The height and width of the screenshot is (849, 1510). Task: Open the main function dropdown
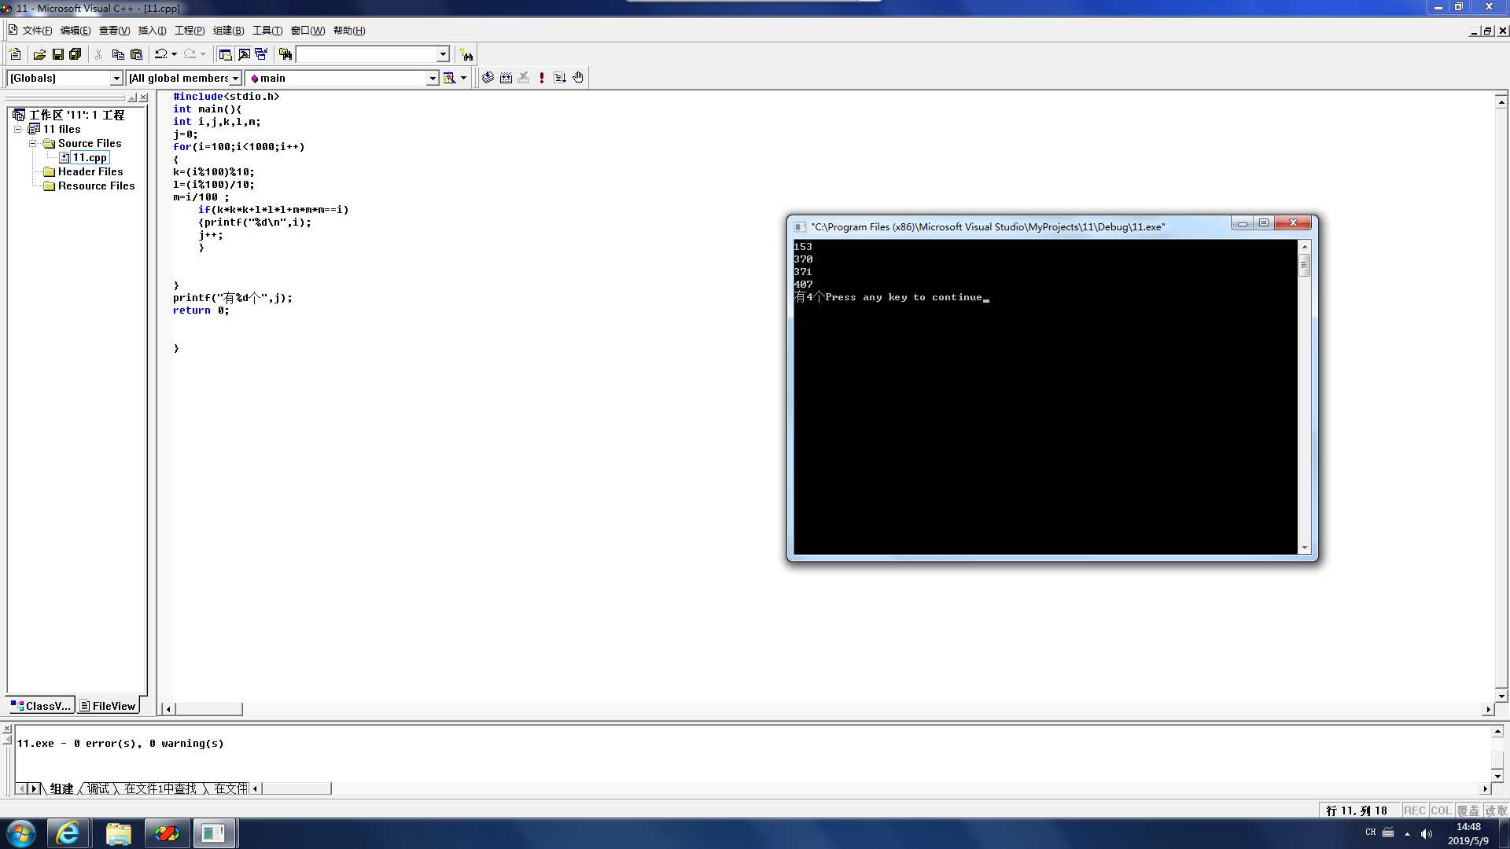click(x=433, y=78)
